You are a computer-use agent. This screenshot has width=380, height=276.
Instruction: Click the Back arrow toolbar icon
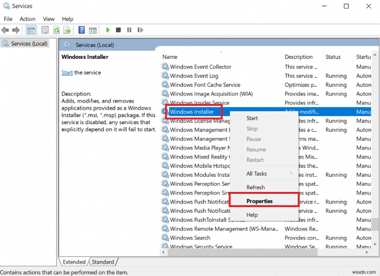click(x=6, y=30)
